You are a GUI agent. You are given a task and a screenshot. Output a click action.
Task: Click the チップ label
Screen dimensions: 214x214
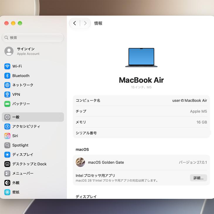[x=81, y=111]
